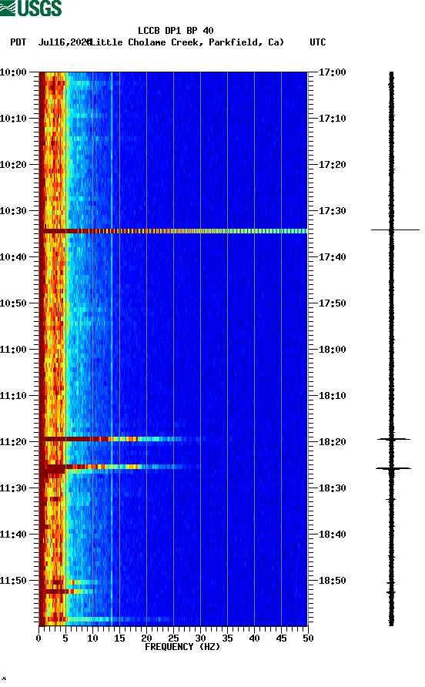
Task: Click the 18:10 UTC time label
Action: click(333, 396)
